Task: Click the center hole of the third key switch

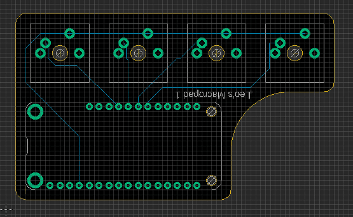Action: (217, 53)
